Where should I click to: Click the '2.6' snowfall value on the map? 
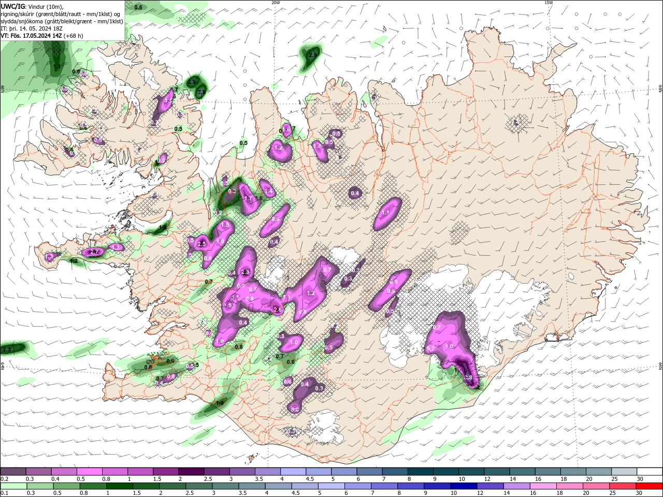click(278, 310)
